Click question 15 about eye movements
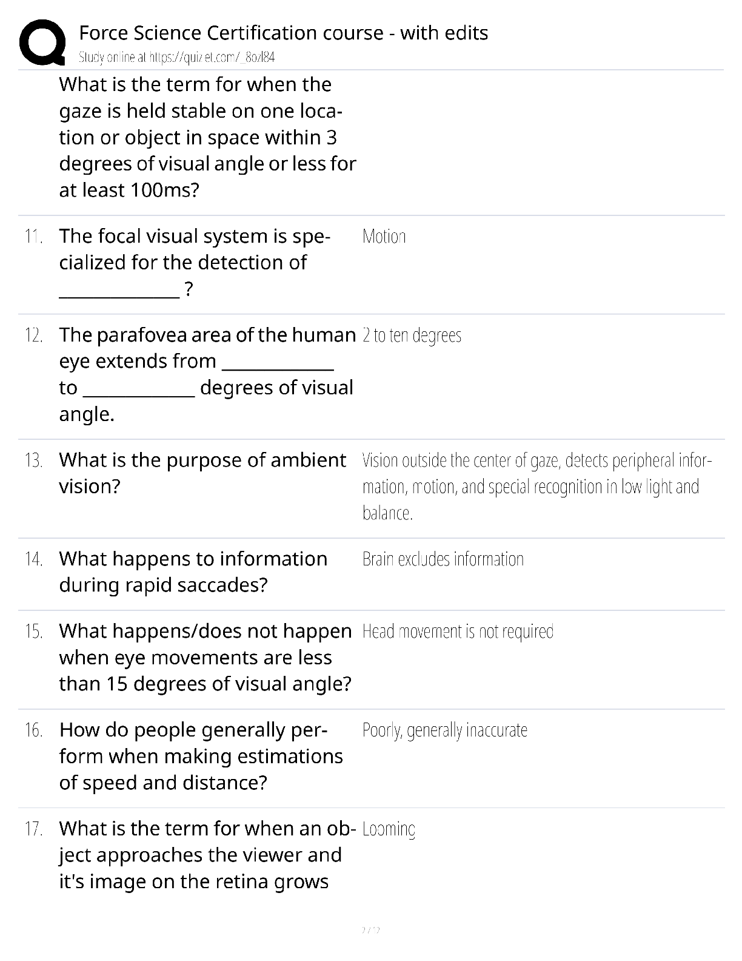This screenshot has width=742, height=961. tap(206, 657)
